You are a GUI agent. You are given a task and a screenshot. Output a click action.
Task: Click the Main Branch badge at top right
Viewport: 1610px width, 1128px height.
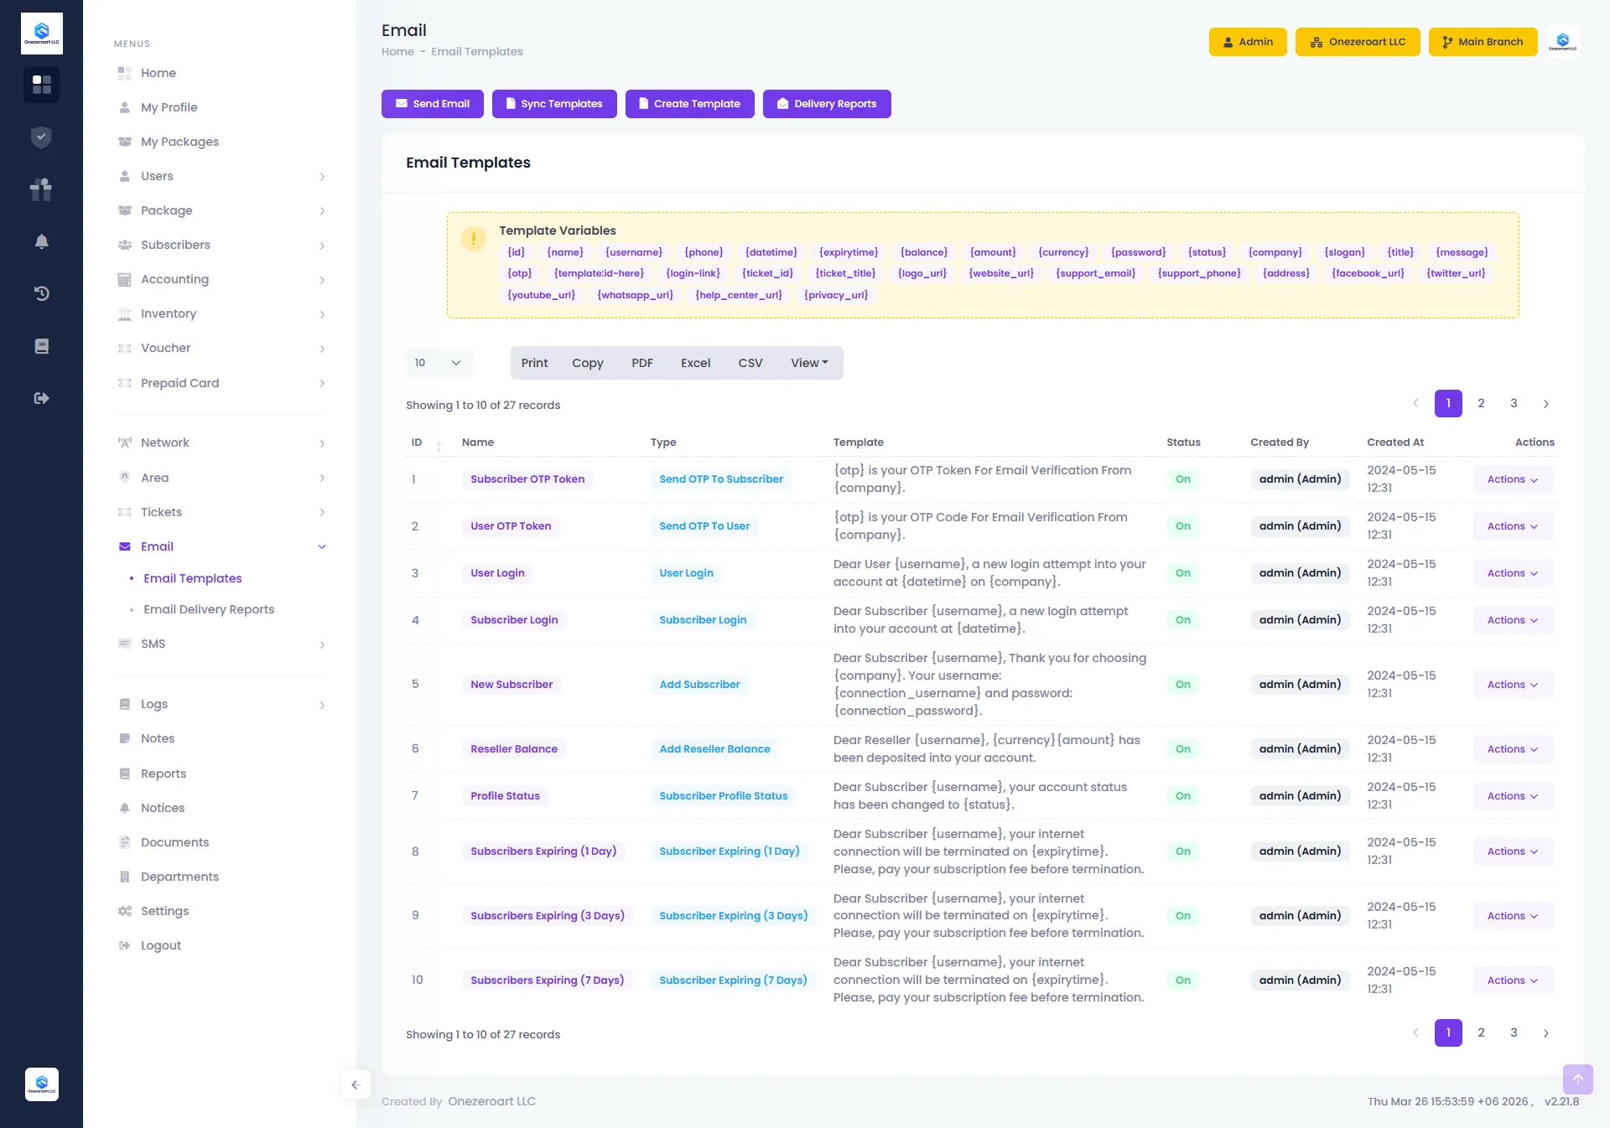coord(1483,41)
